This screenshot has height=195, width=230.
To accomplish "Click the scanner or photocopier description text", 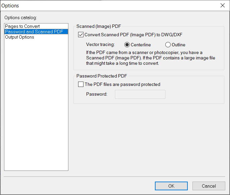I will (151, 58).
